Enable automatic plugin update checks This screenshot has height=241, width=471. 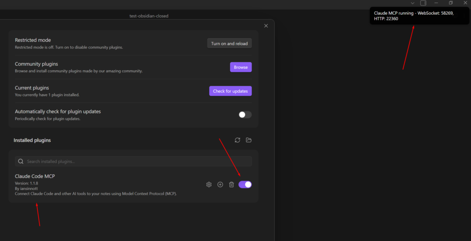(245, 115)
